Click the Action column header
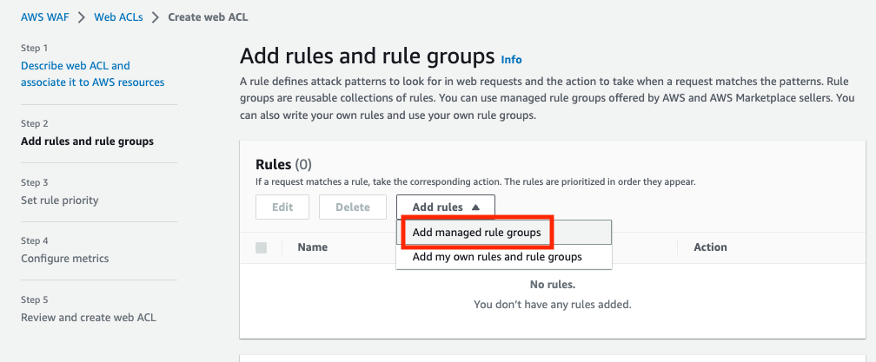 710,247
